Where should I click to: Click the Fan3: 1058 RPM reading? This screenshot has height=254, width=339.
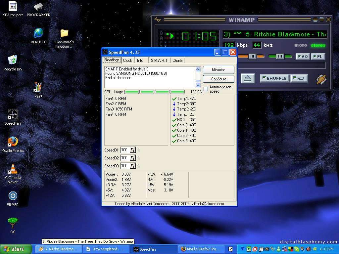pyautogui.click(x=119, y=109)
